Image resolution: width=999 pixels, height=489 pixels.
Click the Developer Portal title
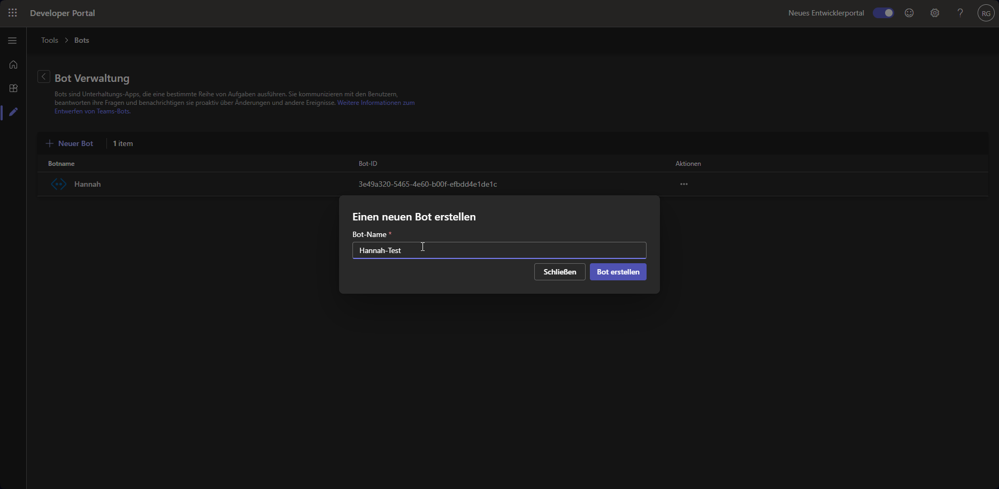pyautogui.click(x=63, y=13)
